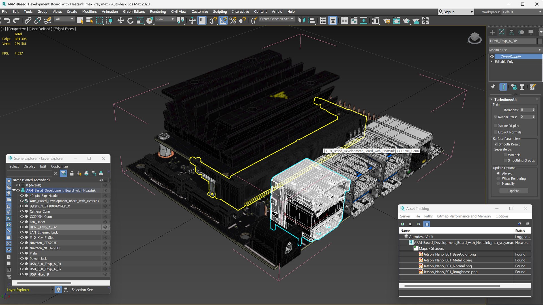Toggle the 3D Snaps button

[213, 20]
